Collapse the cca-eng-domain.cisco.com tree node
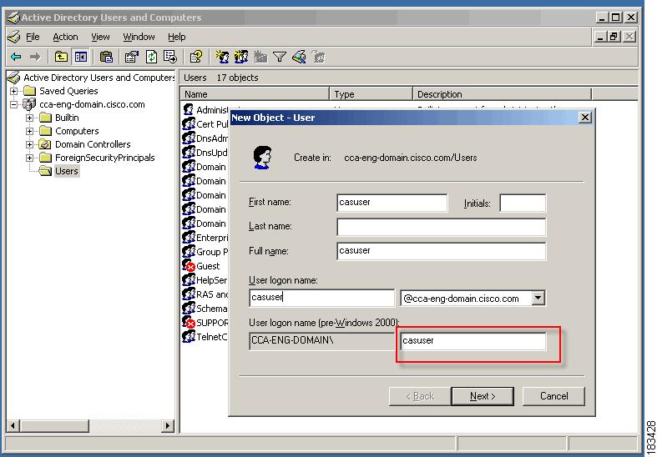This screenshot has width=657, height=457. 14,104
